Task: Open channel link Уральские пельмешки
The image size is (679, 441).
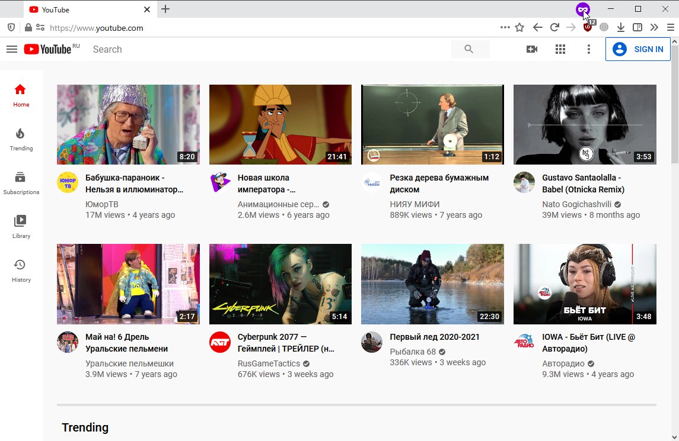Action: point(129,363)
